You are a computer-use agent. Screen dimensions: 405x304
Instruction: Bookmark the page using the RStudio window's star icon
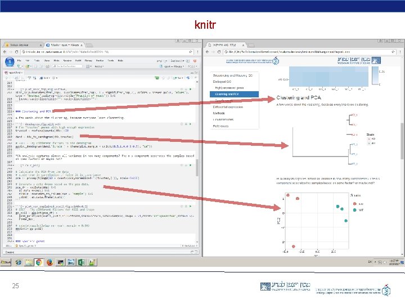click(191, 52)
